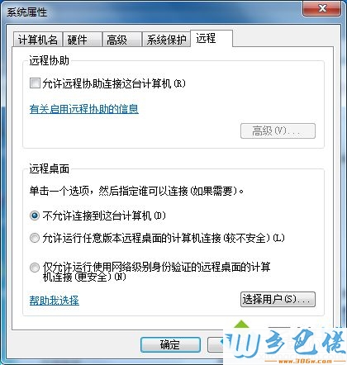
Task: Switch to the 计算机名 tab
Action: (38, 40)
